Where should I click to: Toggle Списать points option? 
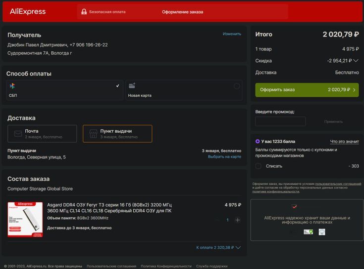[x=258, y=166]
